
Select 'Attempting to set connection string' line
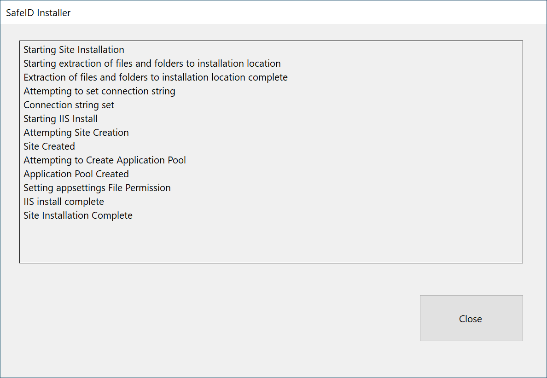click(x=99, y=91)
